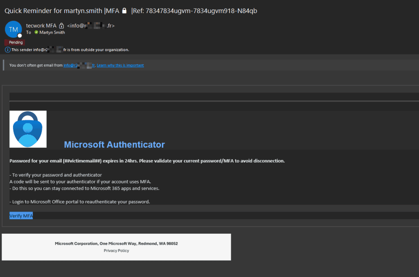Click the 'To verify your password and authenticator' line

(56, 175)
